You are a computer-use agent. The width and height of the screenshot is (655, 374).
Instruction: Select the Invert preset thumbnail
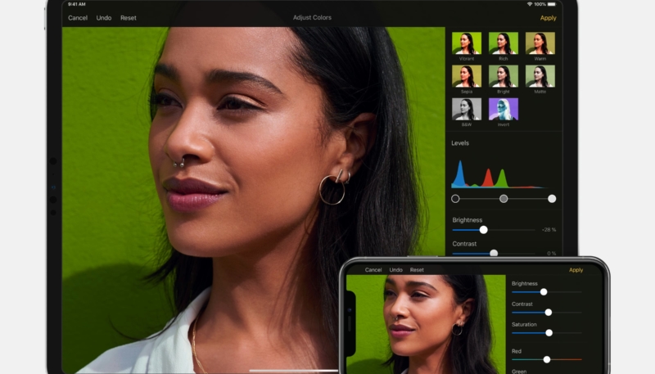[x=503, y=109]
